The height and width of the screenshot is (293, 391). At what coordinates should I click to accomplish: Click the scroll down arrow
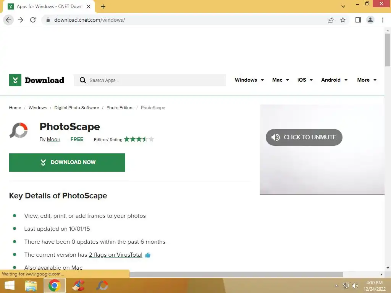(388, 268)
